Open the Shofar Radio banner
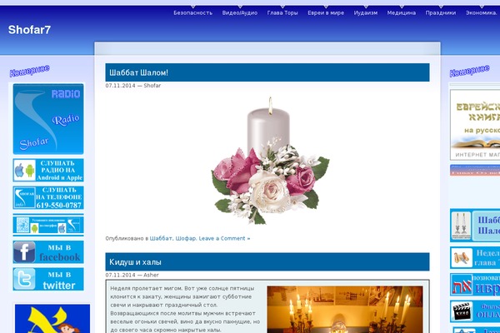 [x=48, y=119]
